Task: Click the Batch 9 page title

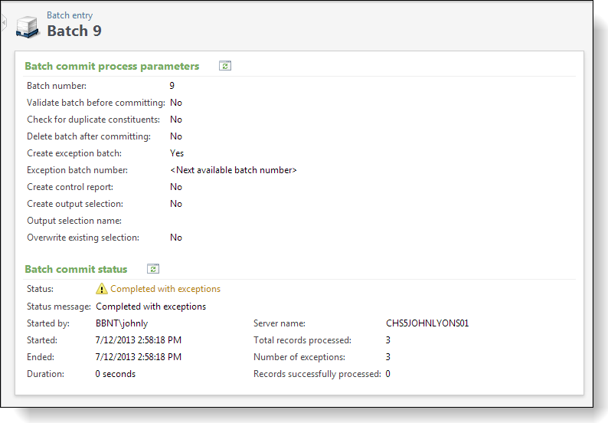Action: 74,31
